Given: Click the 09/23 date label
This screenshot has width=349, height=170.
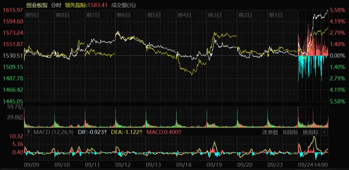Looking at the screenshot, I should tap(275, 165).
